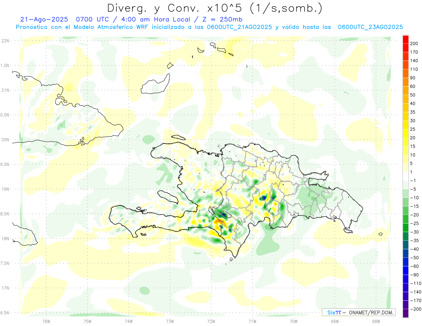422x326 pixels.
Task: Click the latitude label "18N"
Action: tap(5, 239)
